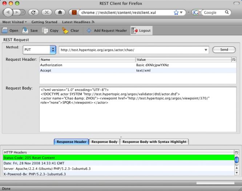This screenshot has height=191, width=242.
Task: Select the Accept header row
Action: [x=138, y=71]
